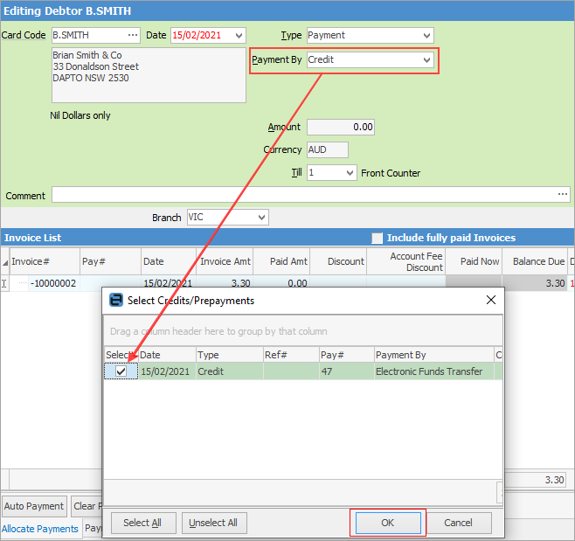Click Cancel in the credits dialog

pos(458,523)
